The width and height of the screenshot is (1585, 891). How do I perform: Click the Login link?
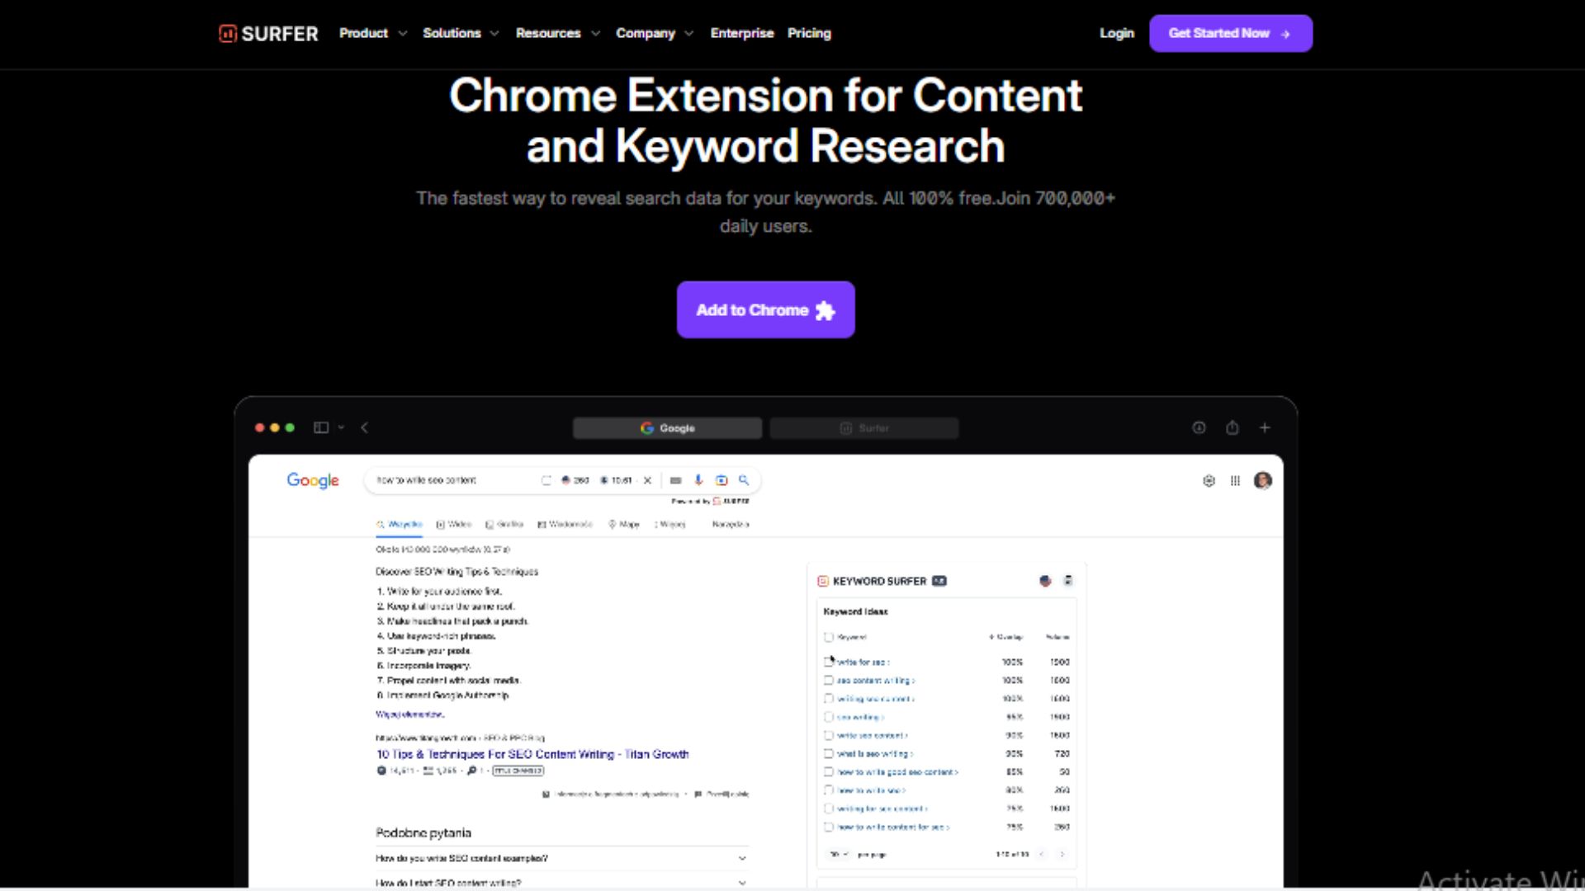pyautogui.click(x=1117, y=33)
